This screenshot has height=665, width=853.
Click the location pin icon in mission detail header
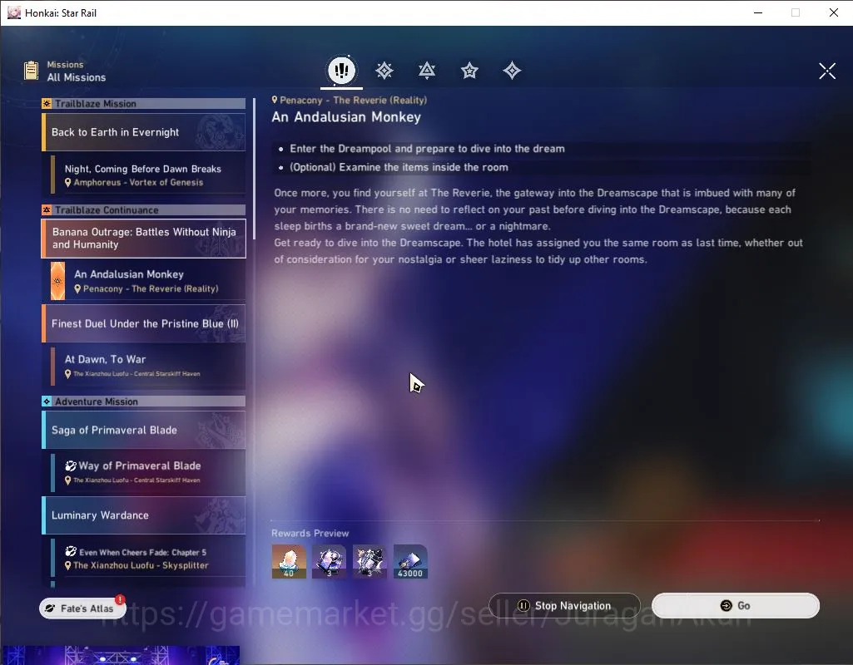[x=275, y=100]
